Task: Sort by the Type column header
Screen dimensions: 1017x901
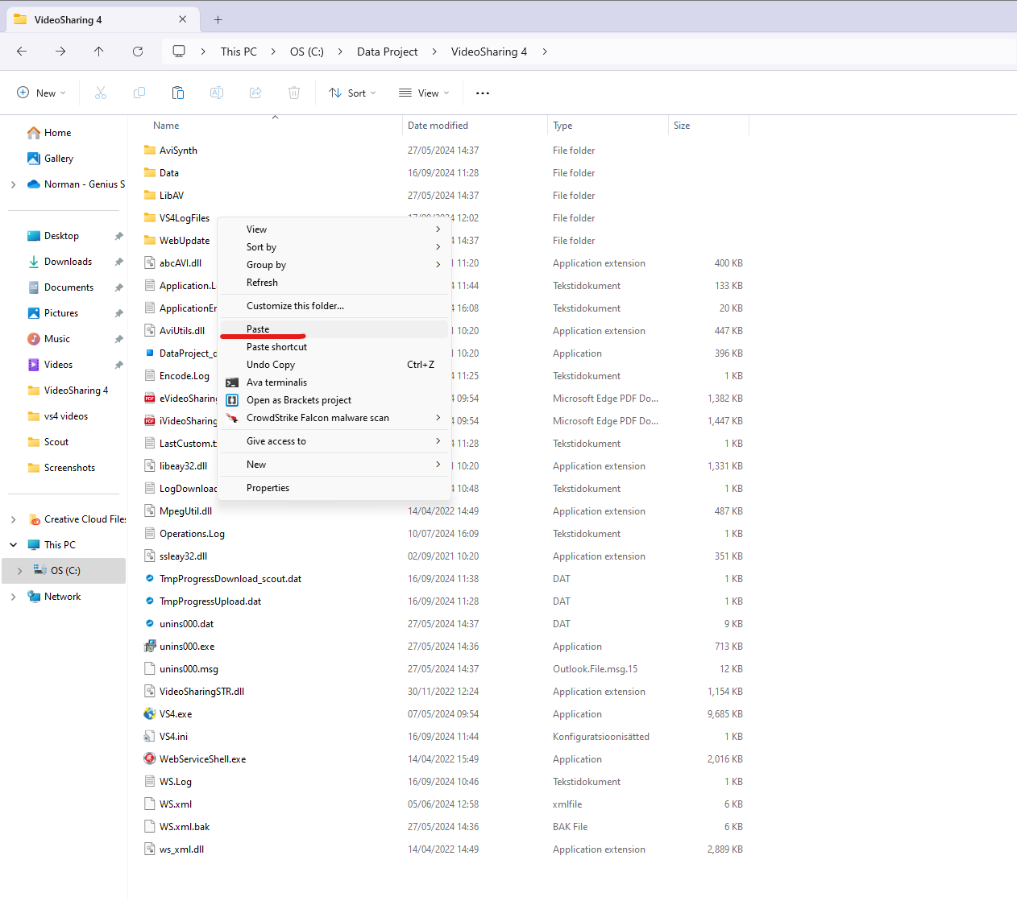Action: [608, 126]
